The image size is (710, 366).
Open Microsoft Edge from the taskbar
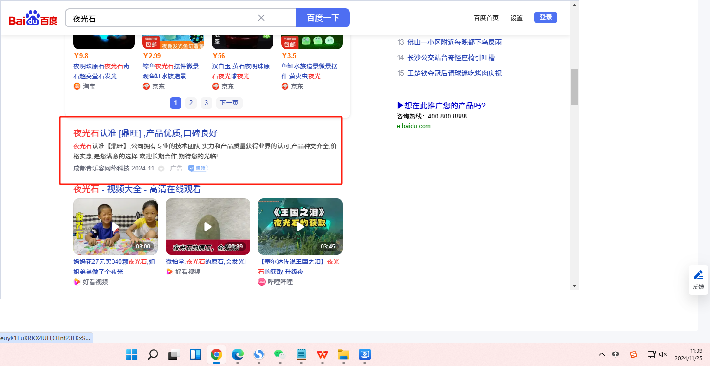pyautogui.click(x=238, y=355)
